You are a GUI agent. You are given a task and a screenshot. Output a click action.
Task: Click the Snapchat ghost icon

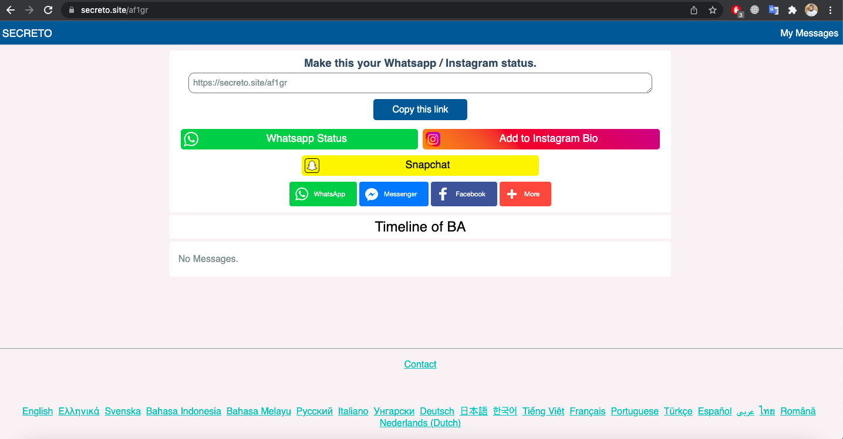point(312,165)
